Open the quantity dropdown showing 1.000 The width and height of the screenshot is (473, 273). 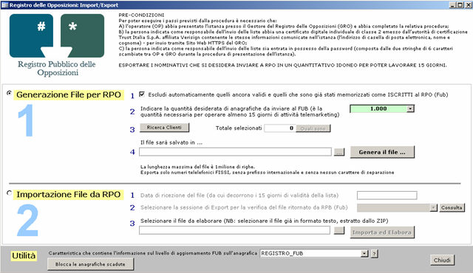click(410, 108)
